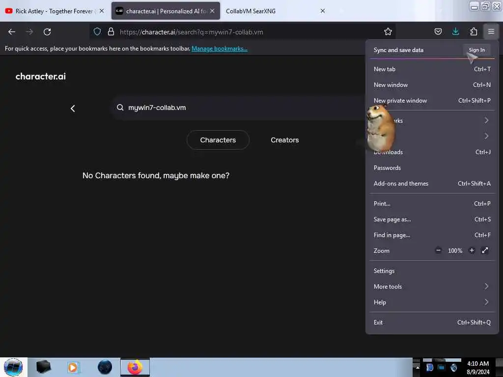Choose Print... from the menu
This screenshot has width=503, height=377.
[432, 204]
